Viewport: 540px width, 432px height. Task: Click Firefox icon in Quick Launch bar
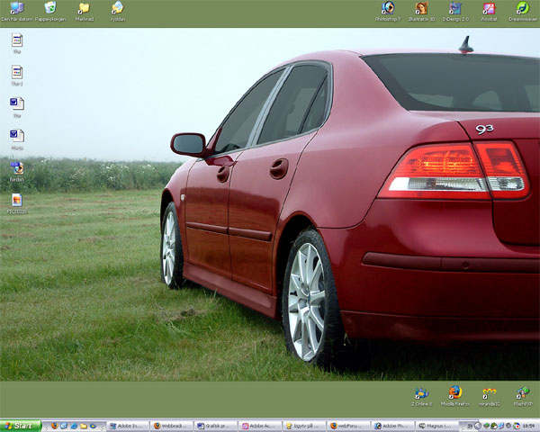[54, 426]
